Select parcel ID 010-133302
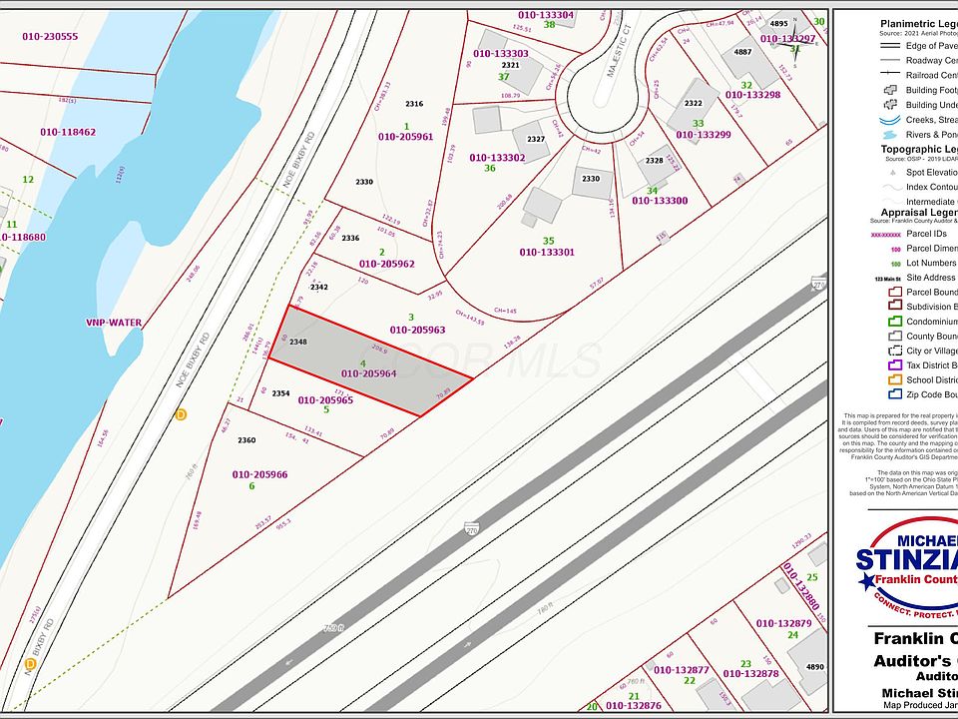 [497, 158]
